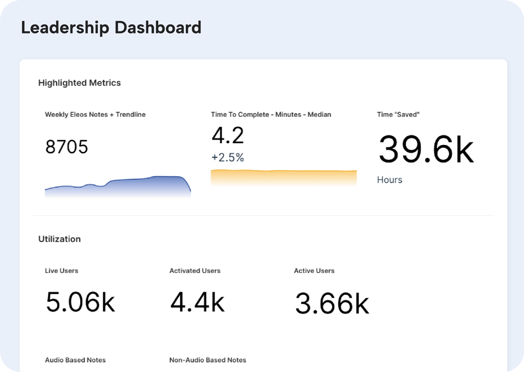Click the orange time-to-complete area chart

pyautogui.click(x=283, y=177)
